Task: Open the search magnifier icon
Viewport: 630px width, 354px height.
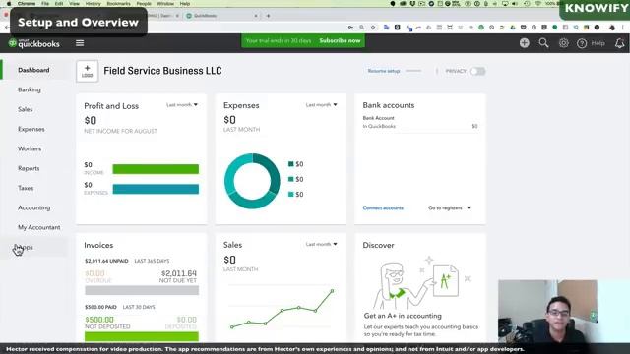Action: point(543,43)
